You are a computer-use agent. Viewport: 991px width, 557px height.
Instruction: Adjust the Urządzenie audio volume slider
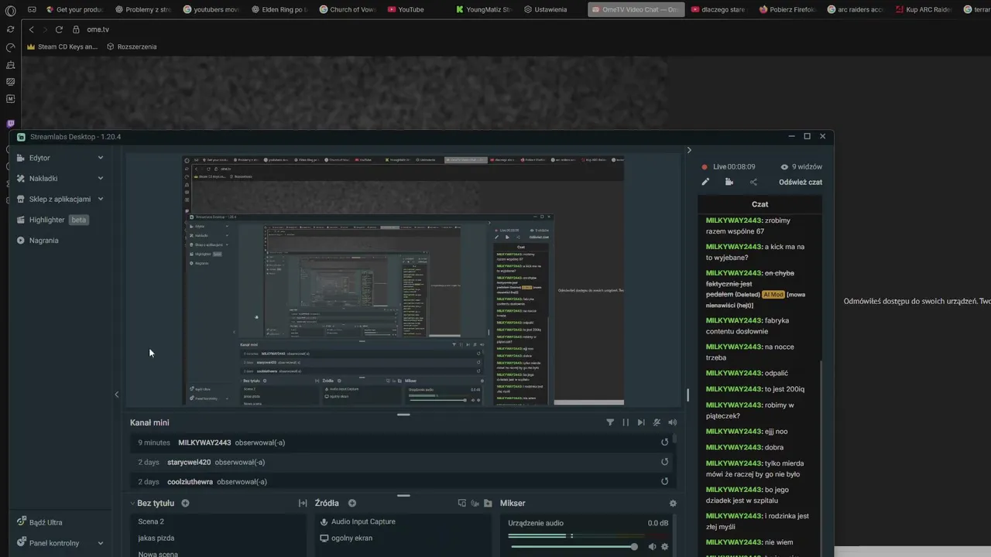[573, 547]
